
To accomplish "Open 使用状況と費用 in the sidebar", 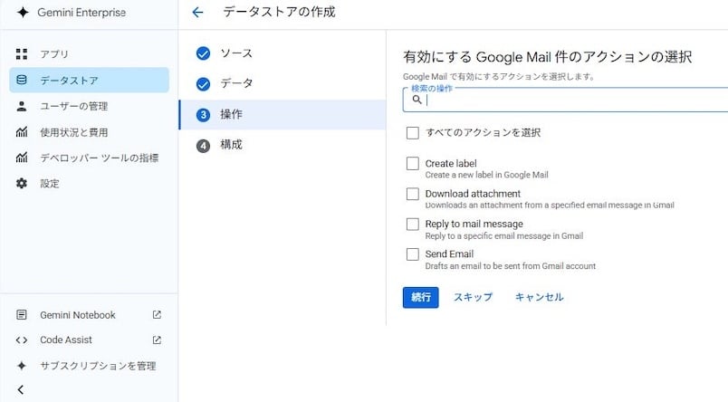I will (89, 132).
